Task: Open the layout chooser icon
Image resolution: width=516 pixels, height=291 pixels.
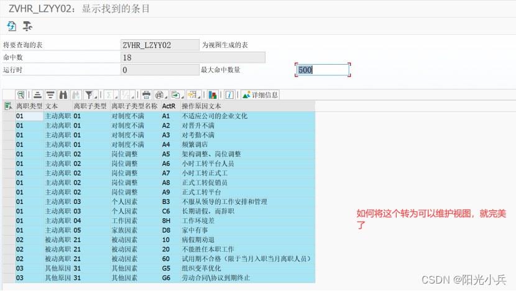Action: 192,95
